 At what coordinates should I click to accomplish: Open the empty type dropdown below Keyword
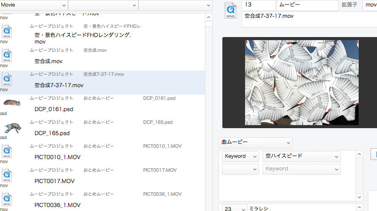(x=240, y=169)
